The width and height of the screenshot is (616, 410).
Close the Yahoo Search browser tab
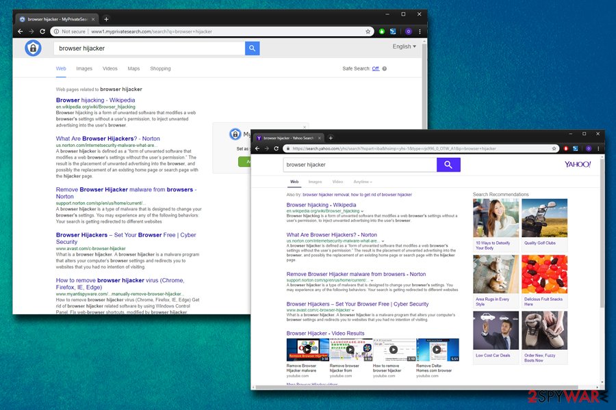(x=320, y=138)
